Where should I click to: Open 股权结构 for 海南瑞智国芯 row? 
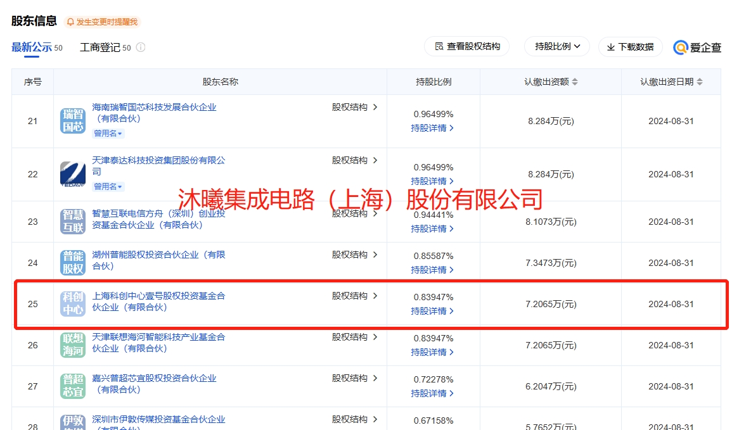(354, 108)
